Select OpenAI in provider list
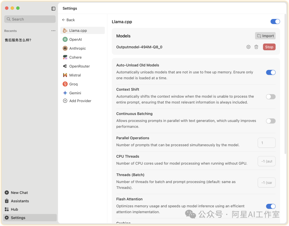 point(83,39)
